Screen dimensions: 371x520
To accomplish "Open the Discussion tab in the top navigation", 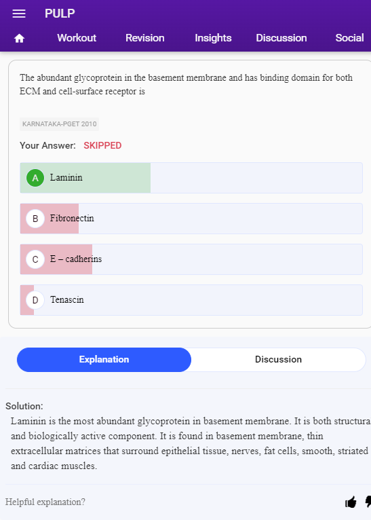I will 281,38.
